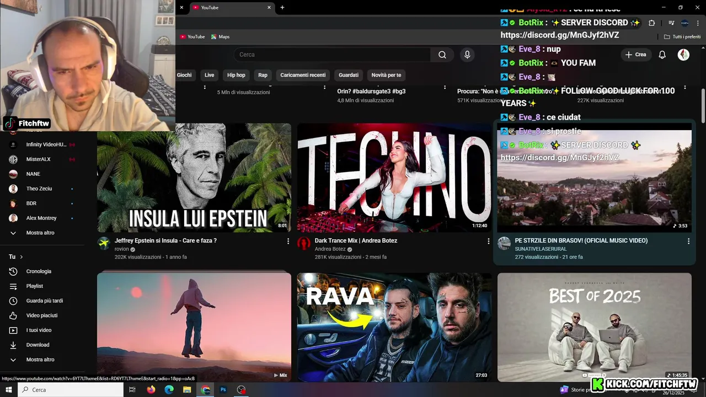Focus the YouTube Cerca search field
Image resolution: width=706 pixels, height=397 pixels.
coord(332,55)
